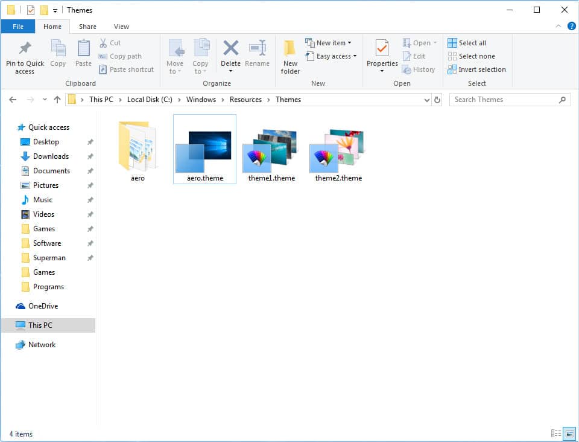Switch to large icons view in status bar
This screenshot has width=579, height=442.
570,433
